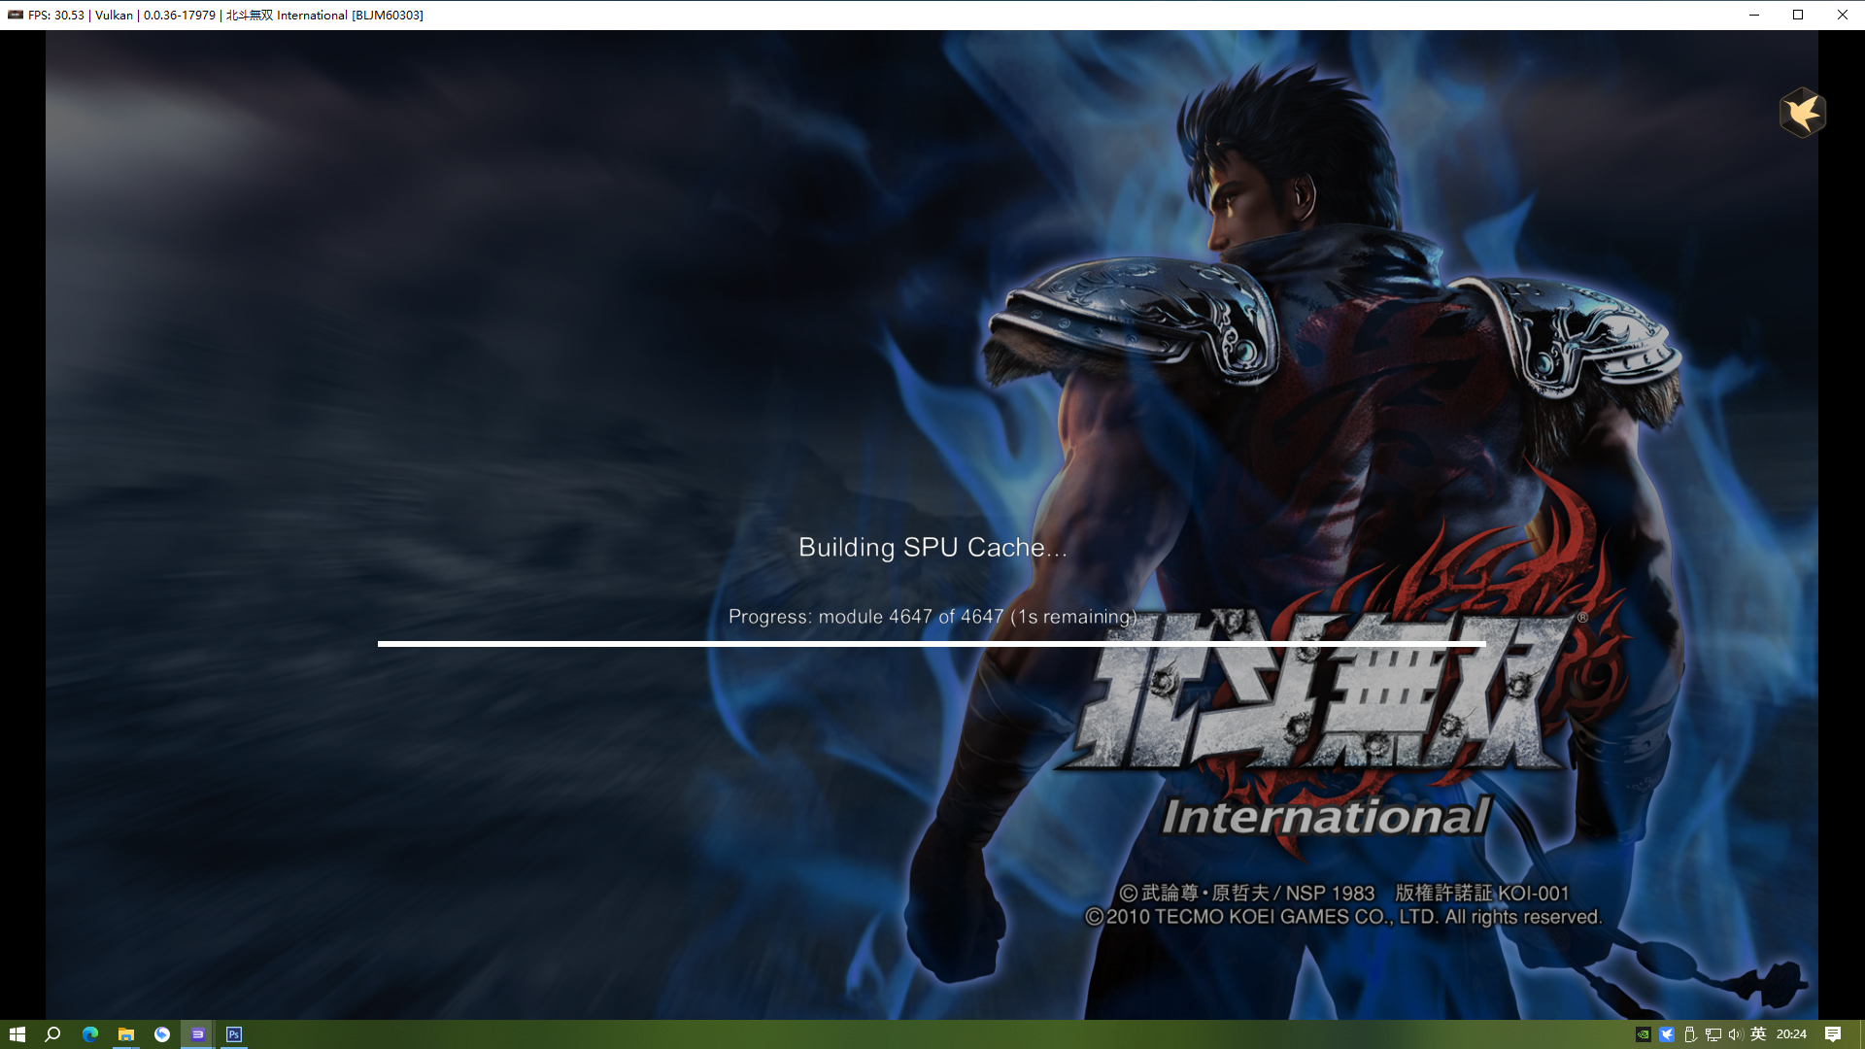Viewport: 1865px width, 1049px height.
Task: Click the hexagonal bird overlay icon
Action: pos(1802,113)
